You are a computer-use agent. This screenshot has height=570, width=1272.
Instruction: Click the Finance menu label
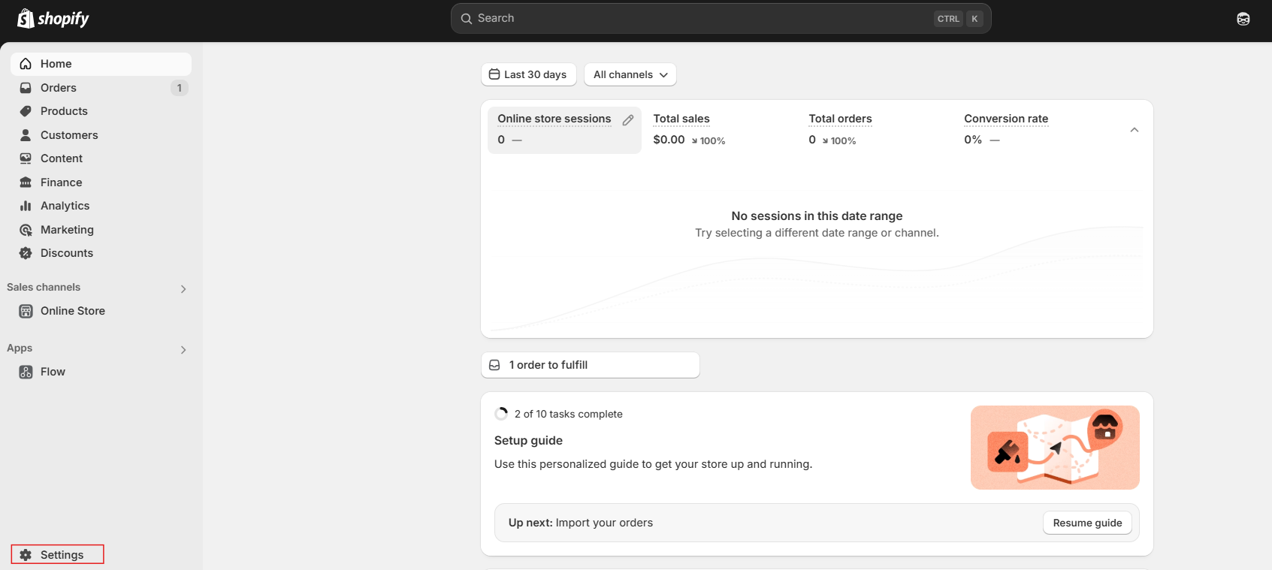pyautogui.click(x=62, y=182)
